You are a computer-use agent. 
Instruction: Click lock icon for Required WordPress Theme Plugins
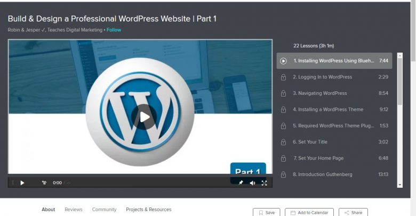pyautogui.click(x=283, y=126)
